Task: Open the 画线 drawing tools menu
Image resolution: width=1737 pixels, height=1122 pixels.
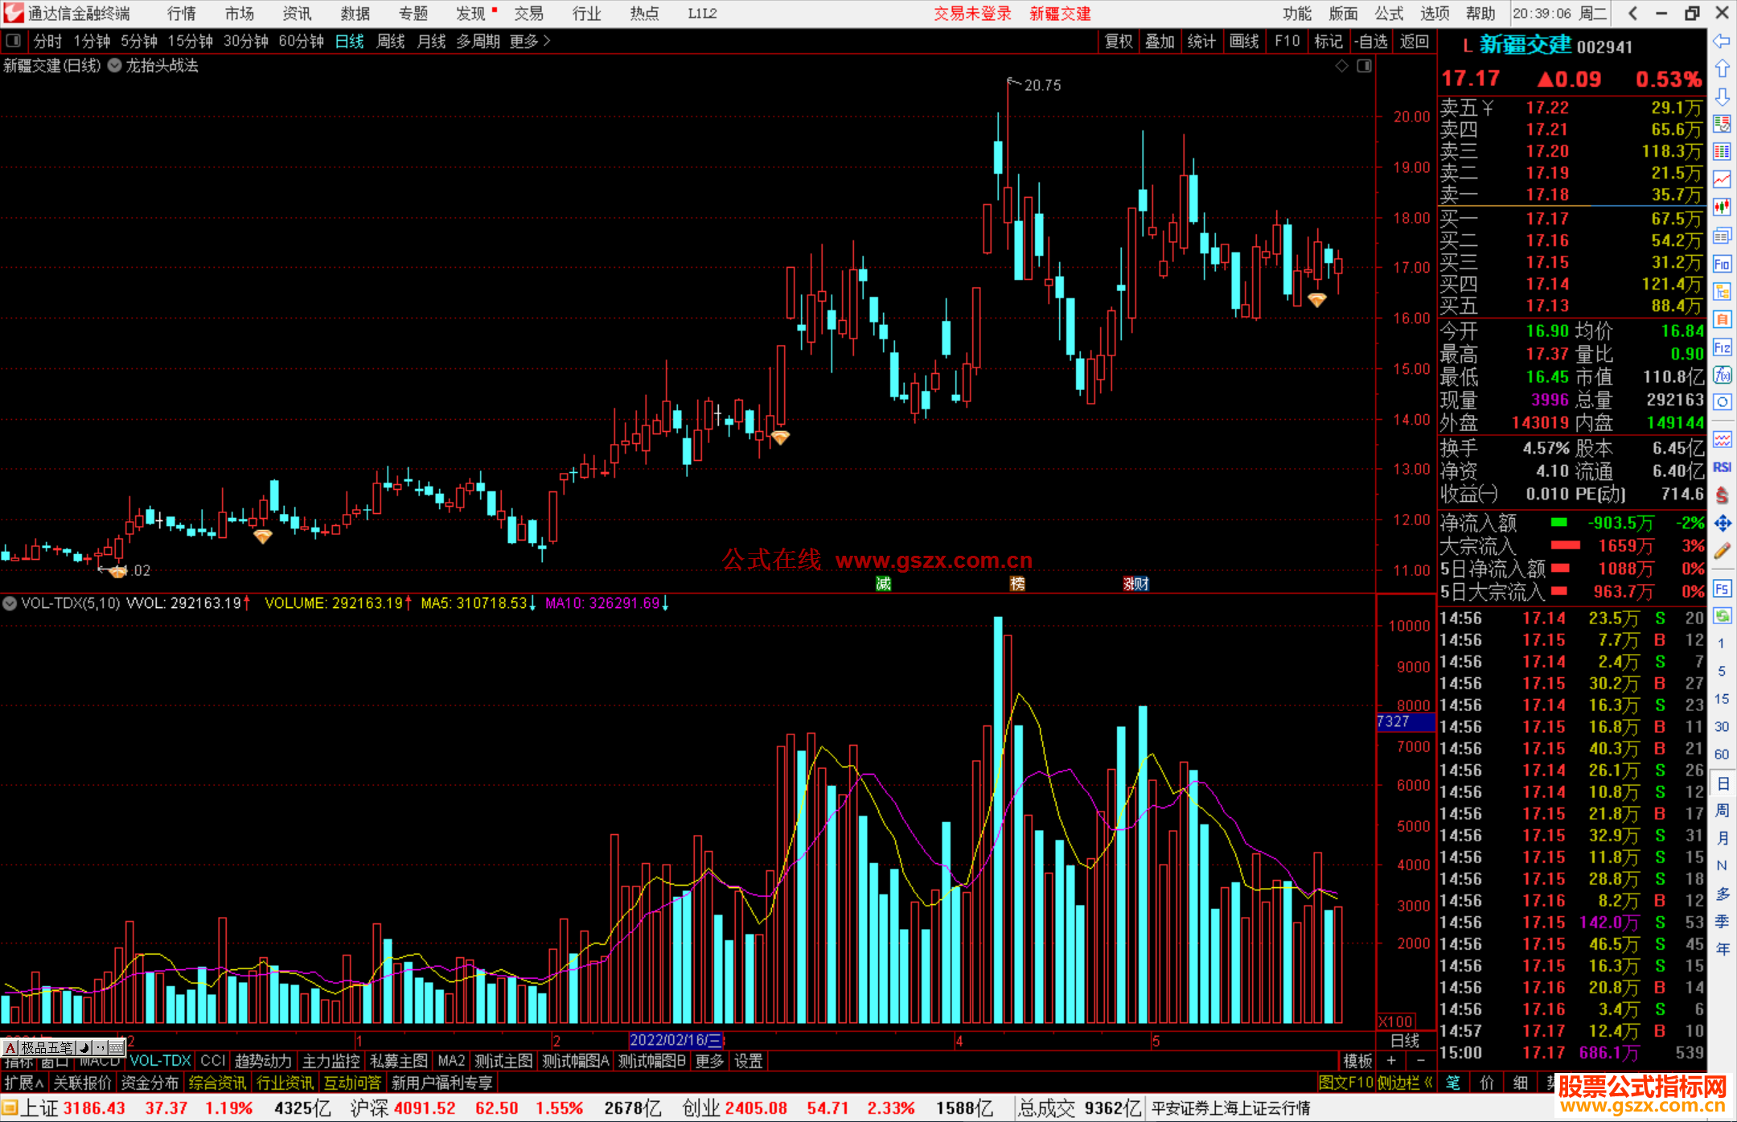Action: pos(1244,41)
